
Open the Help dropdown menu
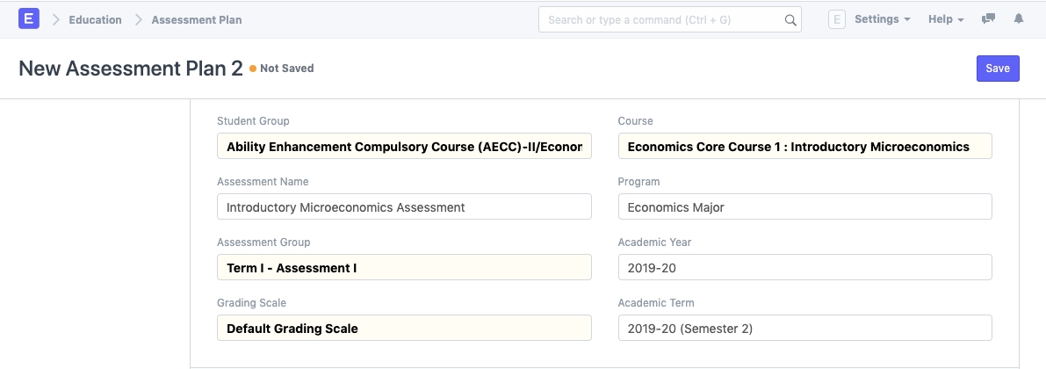(x=946, y=19)
